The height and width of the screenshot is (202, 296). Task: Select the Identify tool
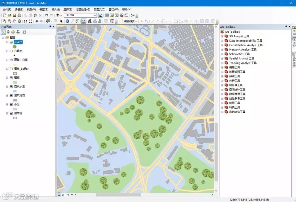[67, 21]
